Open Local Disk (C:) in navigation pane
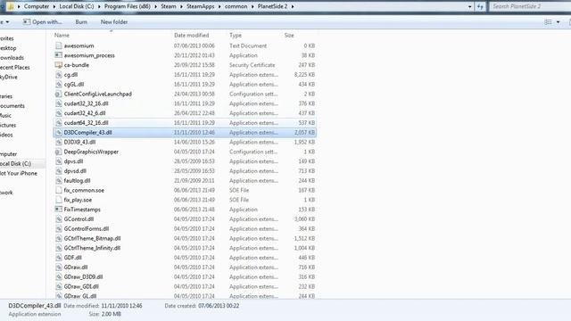This screenshot has height=321, width=571. [16, 164]
